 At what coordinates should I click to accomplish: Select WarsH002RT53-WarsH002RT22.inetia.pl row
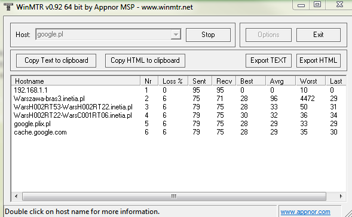point(179,107)
